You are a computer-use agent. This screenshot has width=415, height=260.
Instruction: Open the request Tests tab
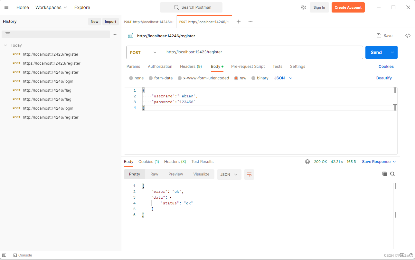point(277,67)
